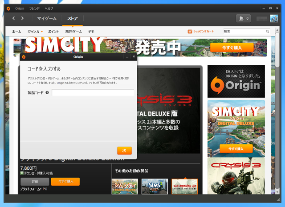Image resolution: width=285 pixels, height=207 pixels.
Task: Go to store ホーム page
Action: [x=16, y=32]
